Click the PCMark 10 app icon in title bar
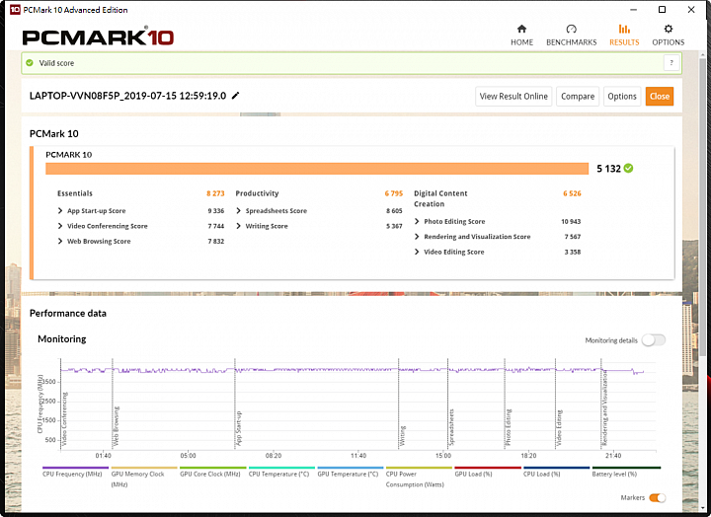 [15, 10]
